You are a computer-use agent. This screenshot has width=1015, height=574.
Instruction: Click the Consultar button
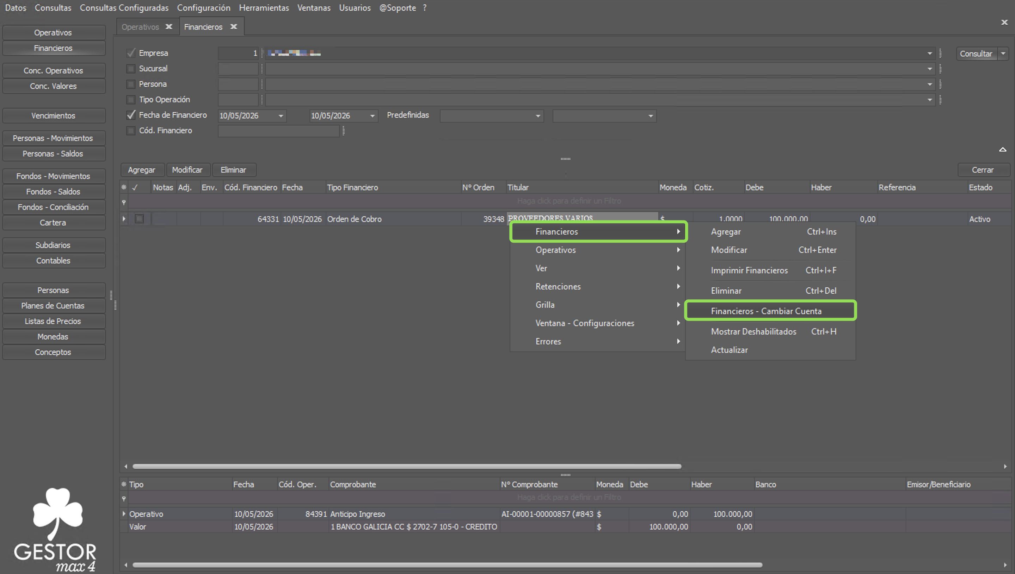976,53
